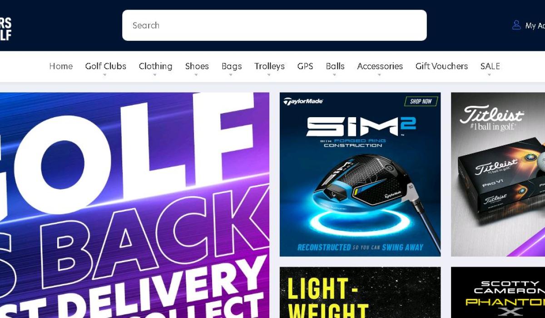The height and width of the screenshot is (318, 545).
Task: Open the Trolleys submenu arrow
Action: [269, 75]
